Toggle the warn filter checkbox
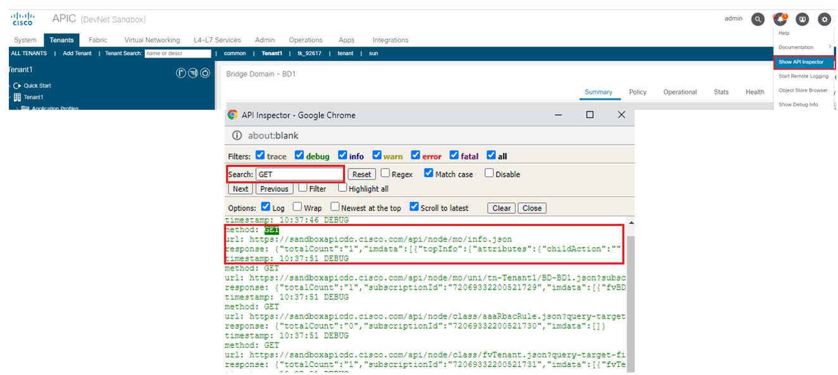The image size is (838, 375). click(x=377, y=155)
